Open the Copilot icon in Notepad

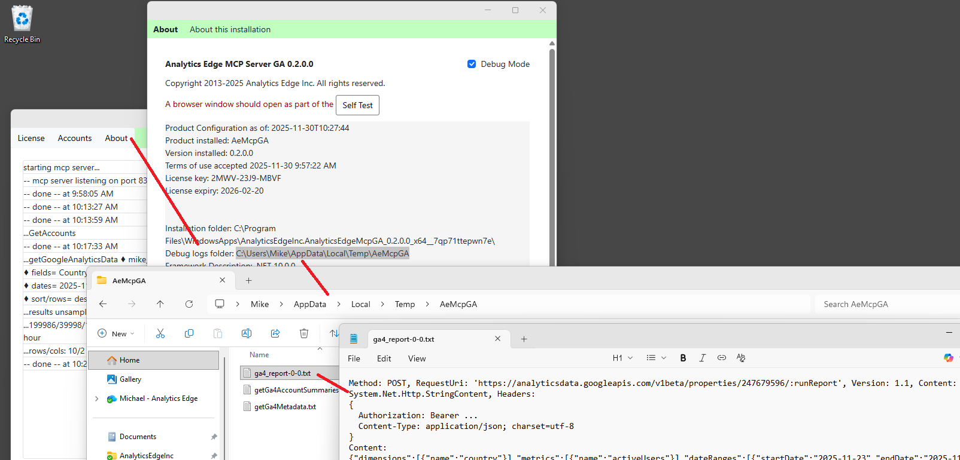948,358
